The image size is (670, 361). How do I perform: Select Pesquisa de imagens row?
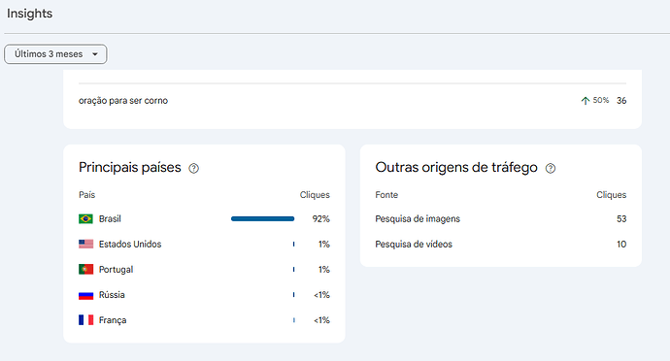pyautogui.click(x=500, y=218)
